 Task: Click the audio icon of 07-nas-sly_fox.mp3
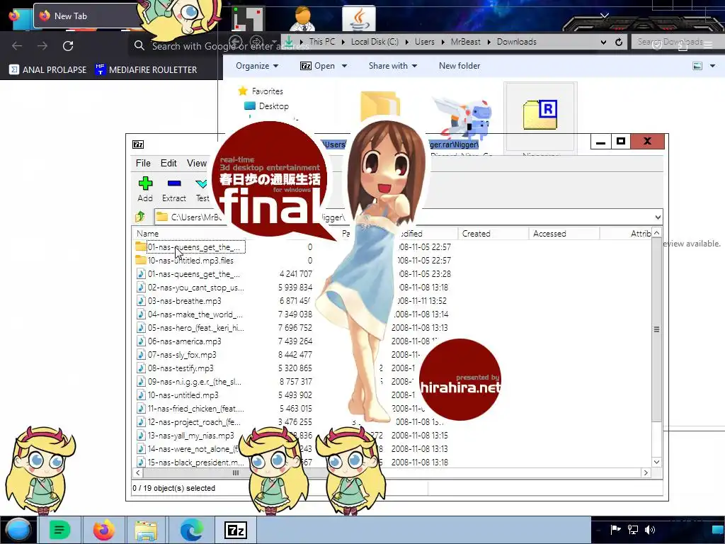pos(141,355)
